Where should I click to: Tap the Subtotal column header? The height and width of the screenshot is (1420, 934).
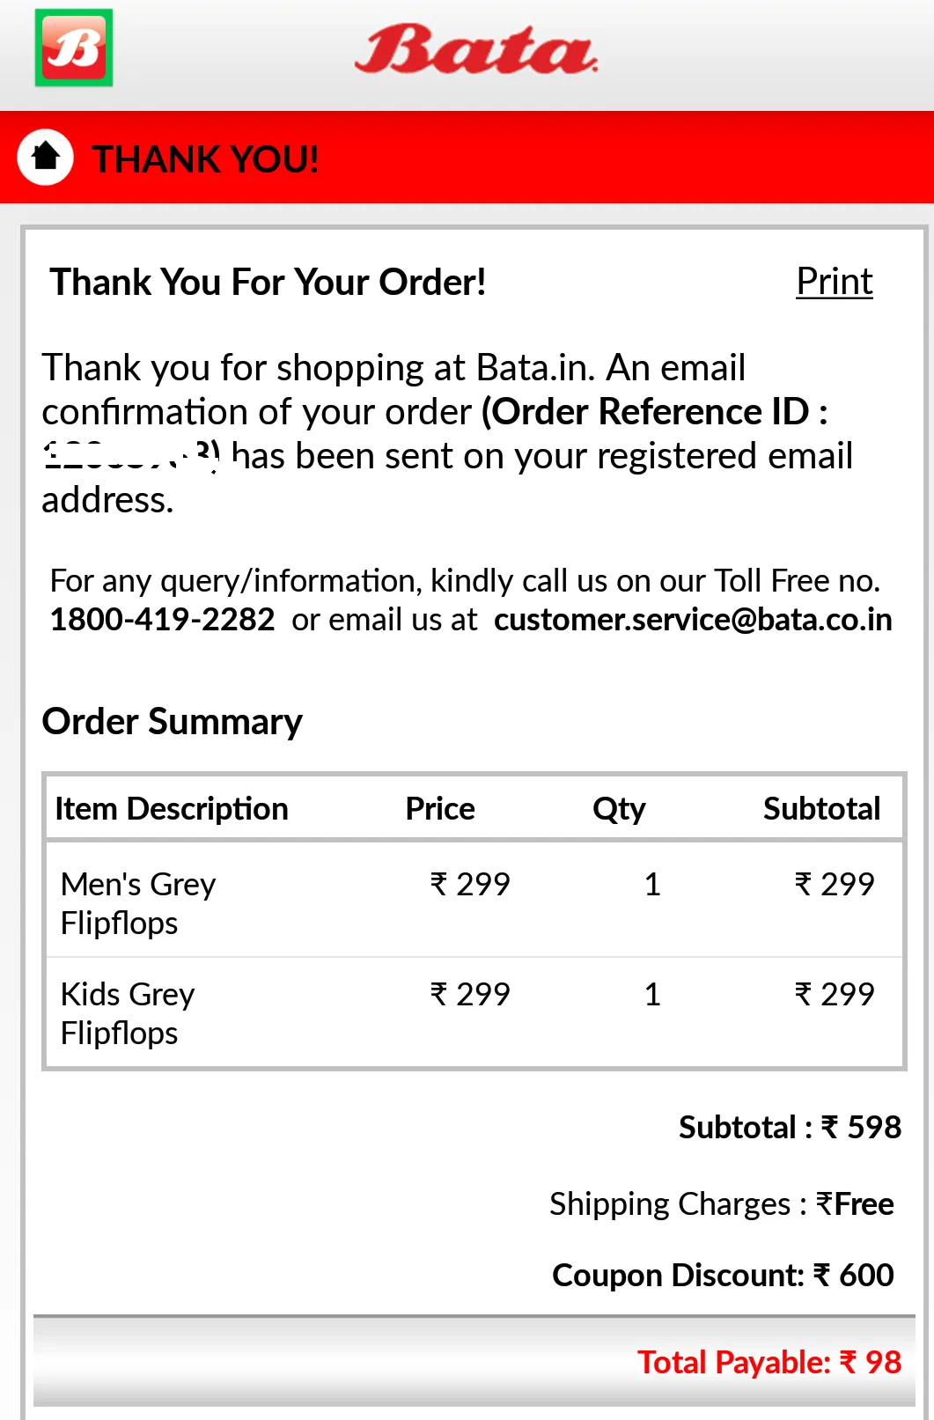tap(821, 808)
